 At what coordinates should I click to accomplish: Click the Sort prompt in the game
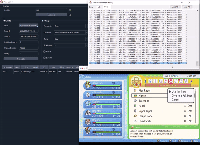click(173, 141)
